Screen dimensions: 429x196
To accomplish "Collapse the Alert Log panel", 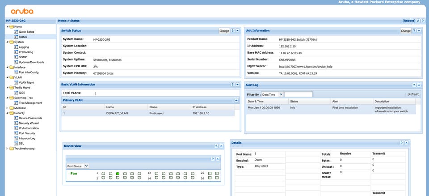I will pos(419,85).
